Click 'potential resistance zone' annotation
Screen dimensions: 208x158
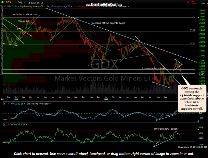pyautogui.click(x=25, y=14)
